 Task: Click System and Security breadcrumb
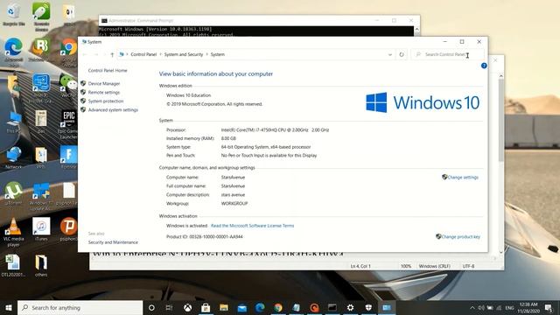(183, 54)
